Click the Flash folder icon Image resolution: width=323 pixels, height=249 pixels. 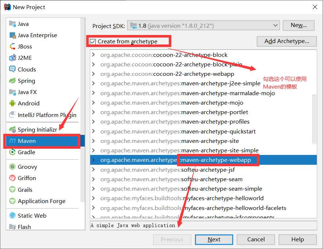pos(12,227)
